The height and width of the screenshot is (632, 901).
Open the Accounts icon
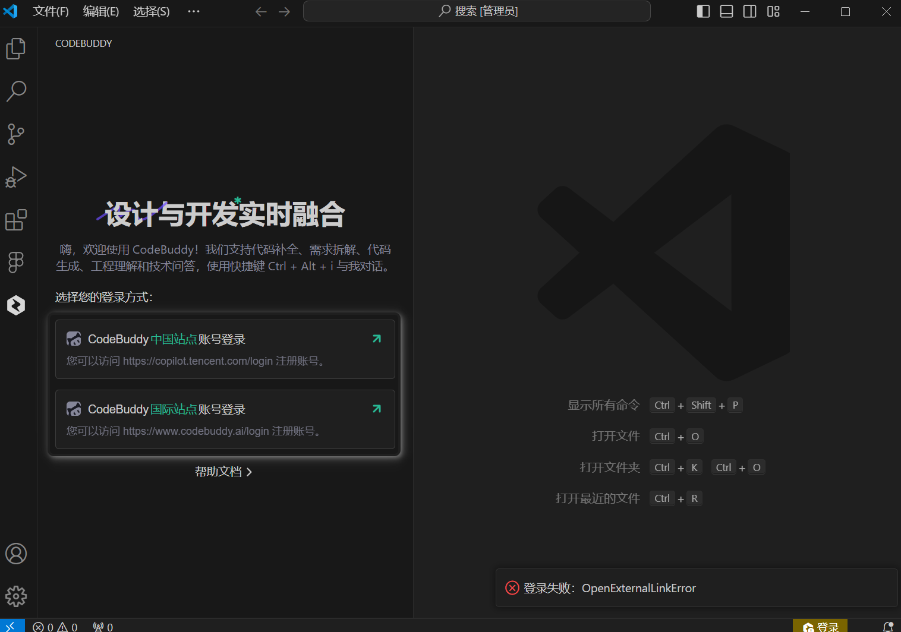click(16, 554)
